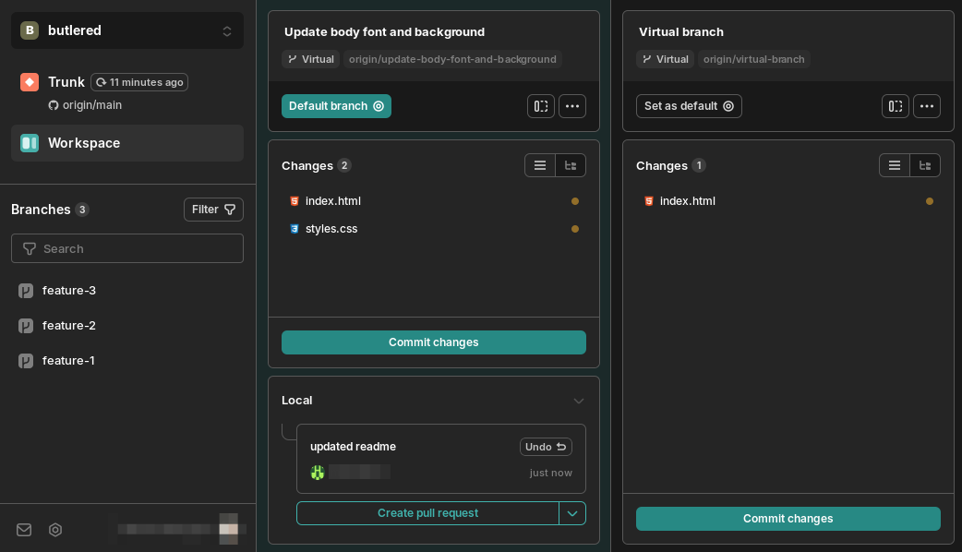Click the refresh icon next to Trunk
The image size is (962, 552).
click(x=102, y=82)
